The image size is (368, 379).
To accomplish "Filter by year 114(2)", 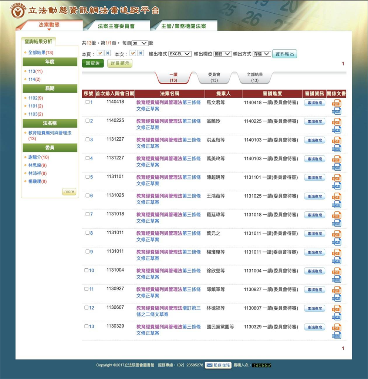I will (34, 79).
